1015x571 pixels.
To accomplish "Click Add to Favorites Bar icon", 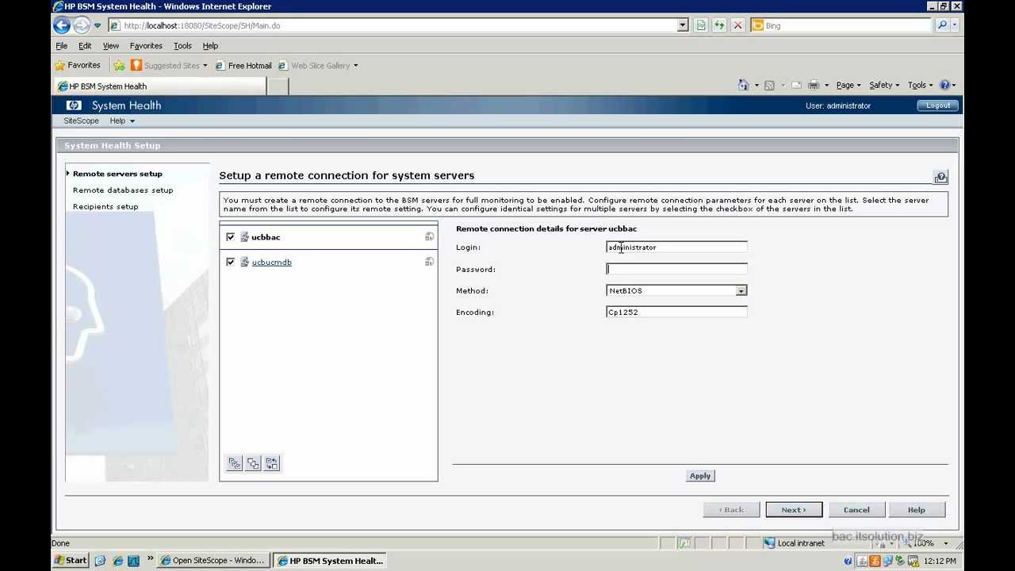I will point(119,65).
